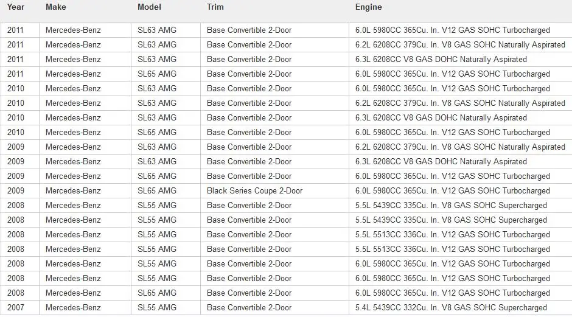Click the Mercedes-Benz make in the 2007 row
This screenshot has width=572, height=317.
[85, 307]
